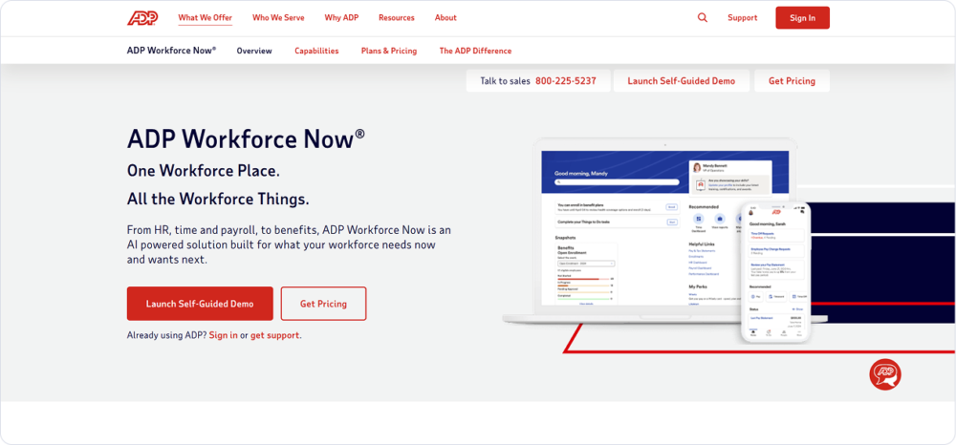This screenshot has width=956, height=445.
Task: Expand the What We Offer menu
Action: [204, 17]
